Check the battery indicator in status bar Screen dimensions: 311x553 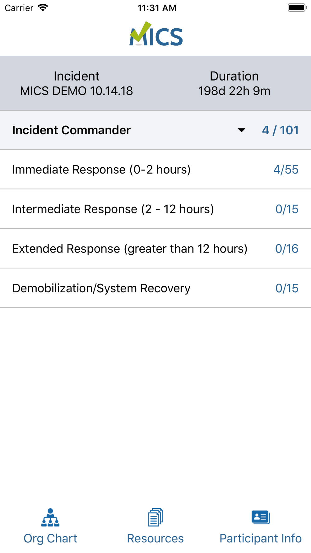point(297,7)
